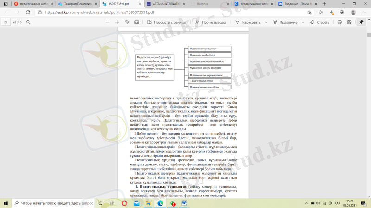Show hidden system tray icons
This screenshot has height=208, width=371.
point(307,203)
